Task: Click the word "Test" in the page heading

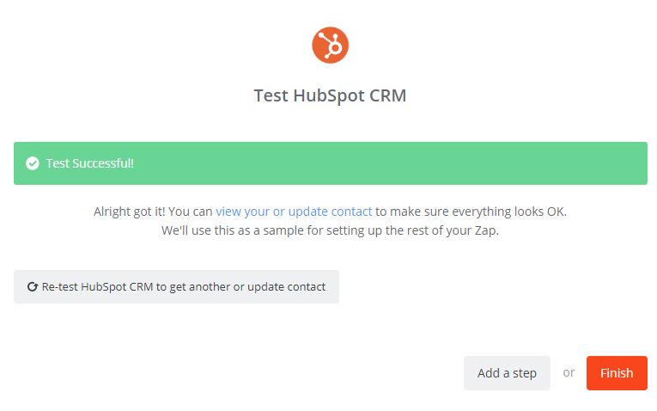Action: [x=271, y=95]
